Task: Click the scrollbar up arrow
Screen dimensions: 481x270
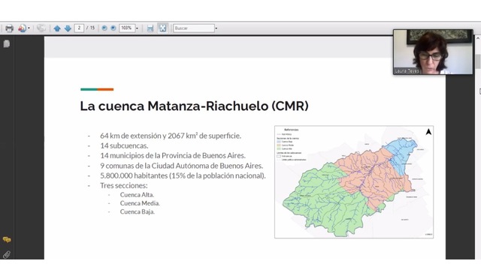Action: (478, 38)
